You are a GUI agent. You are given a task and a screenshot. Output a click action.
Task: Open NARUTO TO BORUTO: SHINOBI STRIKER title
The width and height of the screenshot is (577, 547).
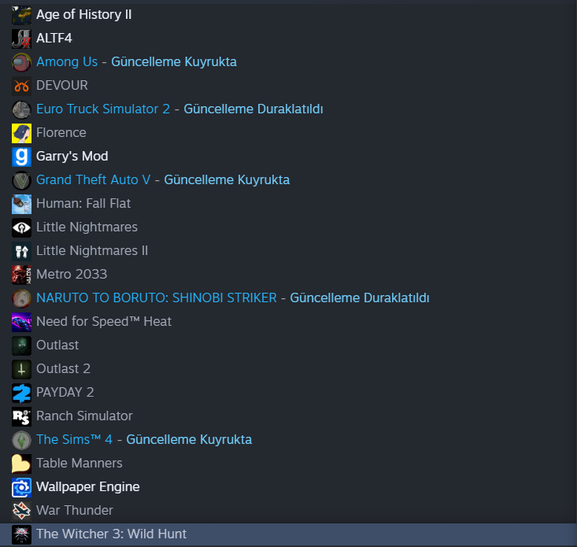pyautogui.click(x=157, y=298)
